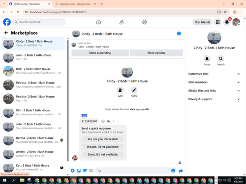246x184 pixels.
Task: Open the conversation information icon
Action: click(x=179, y=33)
